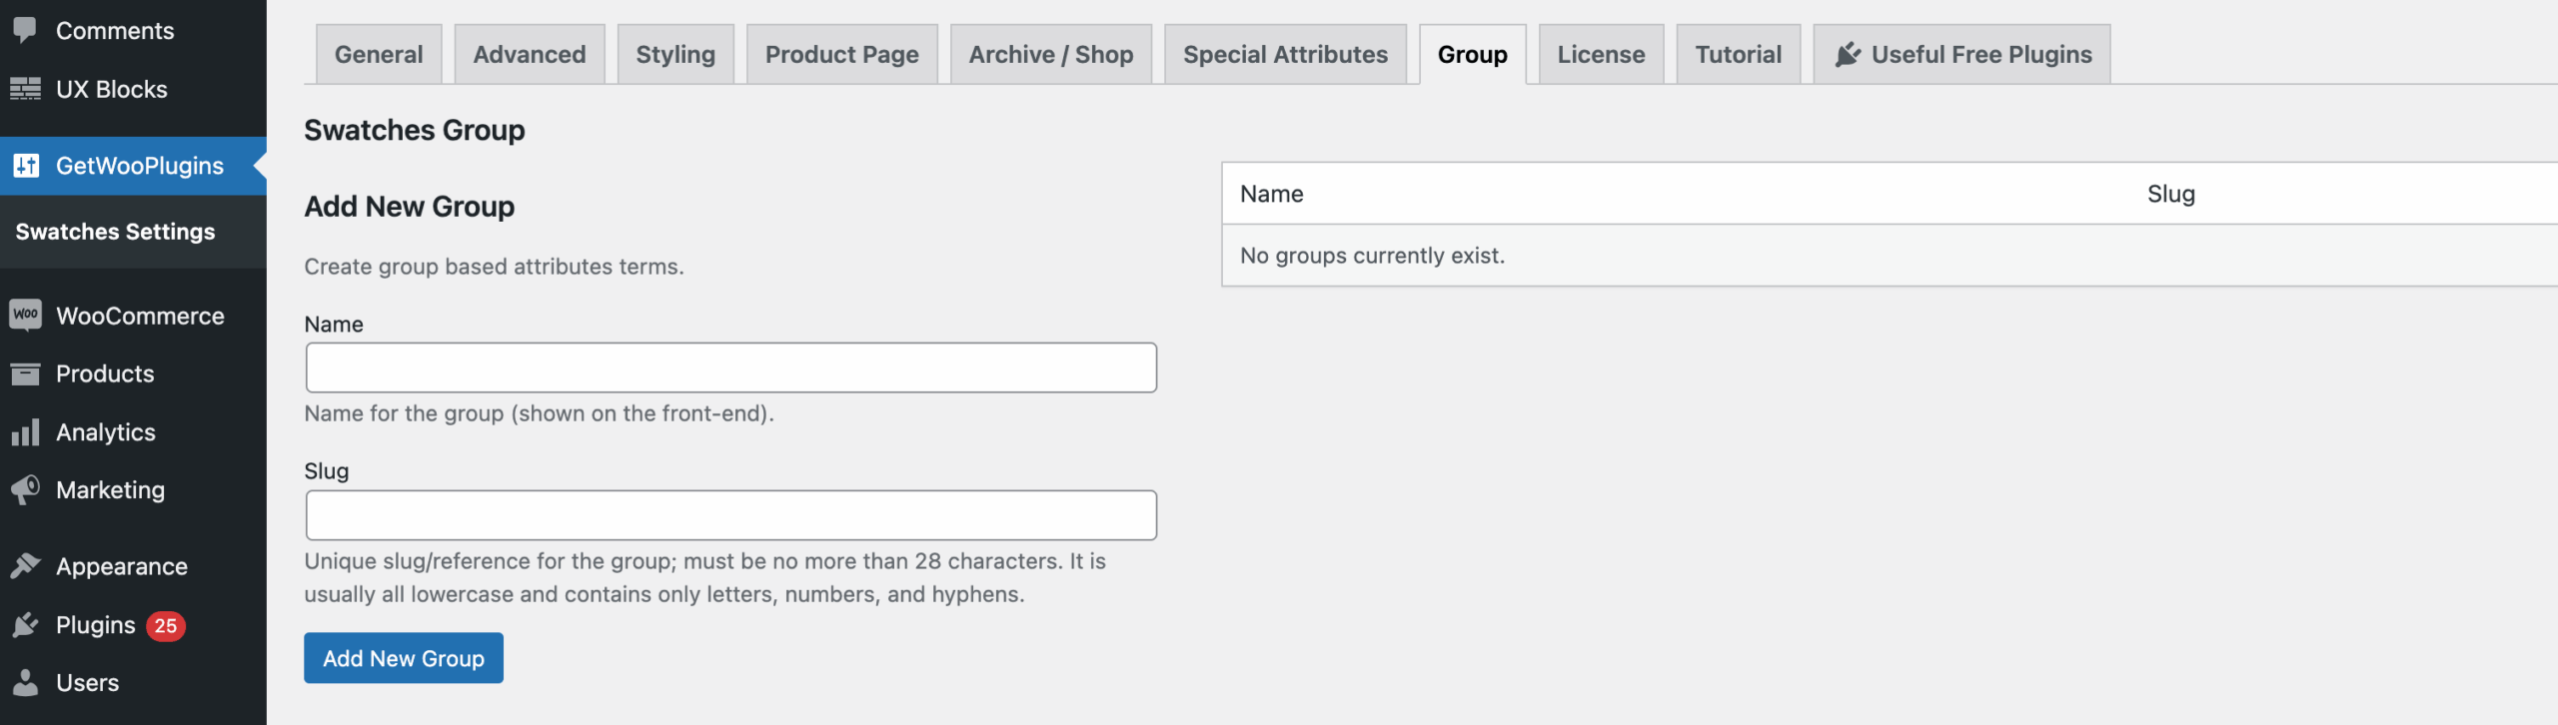
Task: Focus the group Slug input field
Action: coord(731,515)
